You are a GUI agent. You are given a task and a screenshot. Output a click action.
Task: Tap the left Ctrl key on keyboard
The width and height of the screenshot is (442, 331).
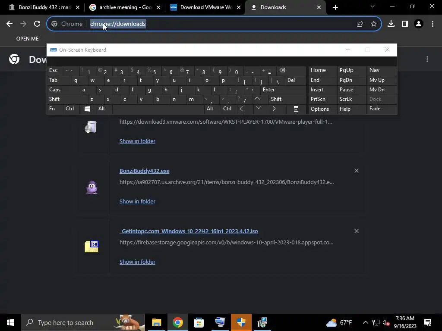[x=71, y=109]
